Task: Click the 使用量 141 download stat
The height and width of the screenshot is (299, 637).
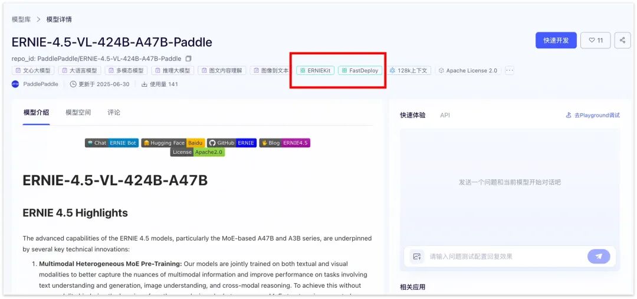Action: tap(160, 84)
